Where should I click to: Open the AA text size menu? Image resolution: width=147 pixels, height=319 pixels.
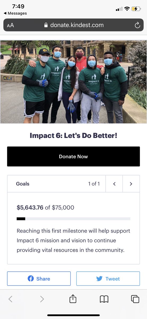click(x=10, y=26)
